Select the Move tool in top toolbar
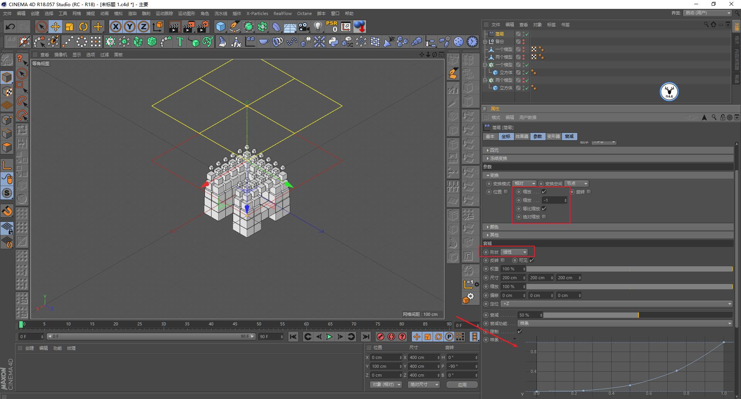741x399 pixels. click(x=56, y=27)
